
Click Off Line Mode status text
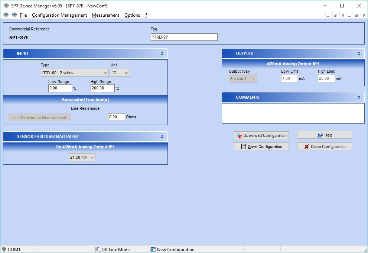coord(115,250)
